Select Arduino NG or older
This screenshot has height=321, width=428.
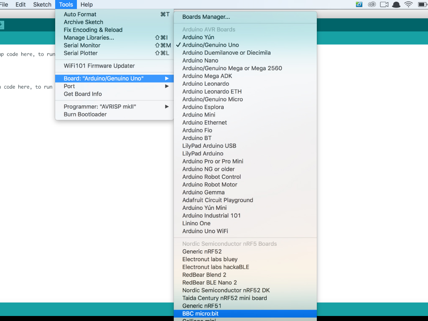(245, 169)
